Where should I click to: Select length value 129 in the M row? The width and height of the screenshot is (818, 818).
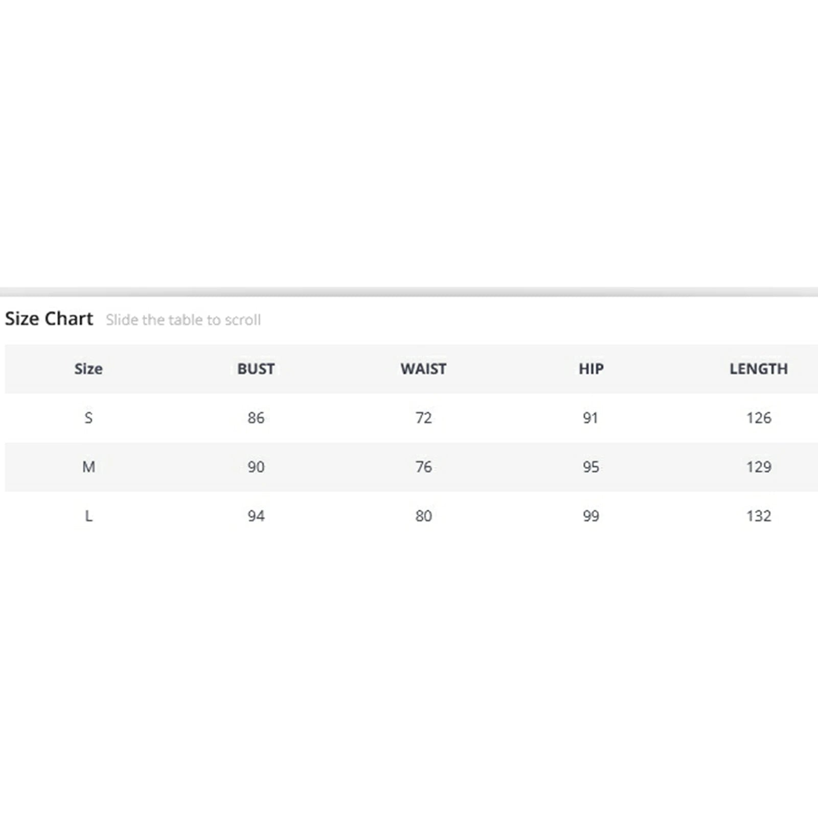click(x=758, y=467)
